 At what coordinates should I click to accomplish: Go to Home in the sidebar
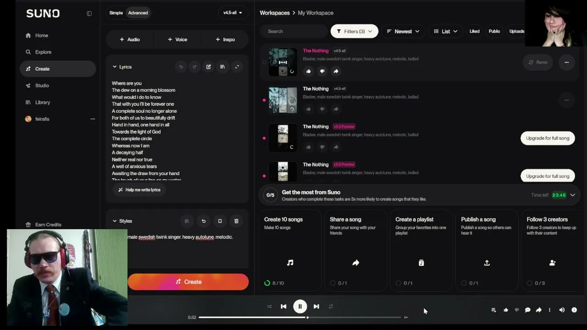click(x=58, y=35)
